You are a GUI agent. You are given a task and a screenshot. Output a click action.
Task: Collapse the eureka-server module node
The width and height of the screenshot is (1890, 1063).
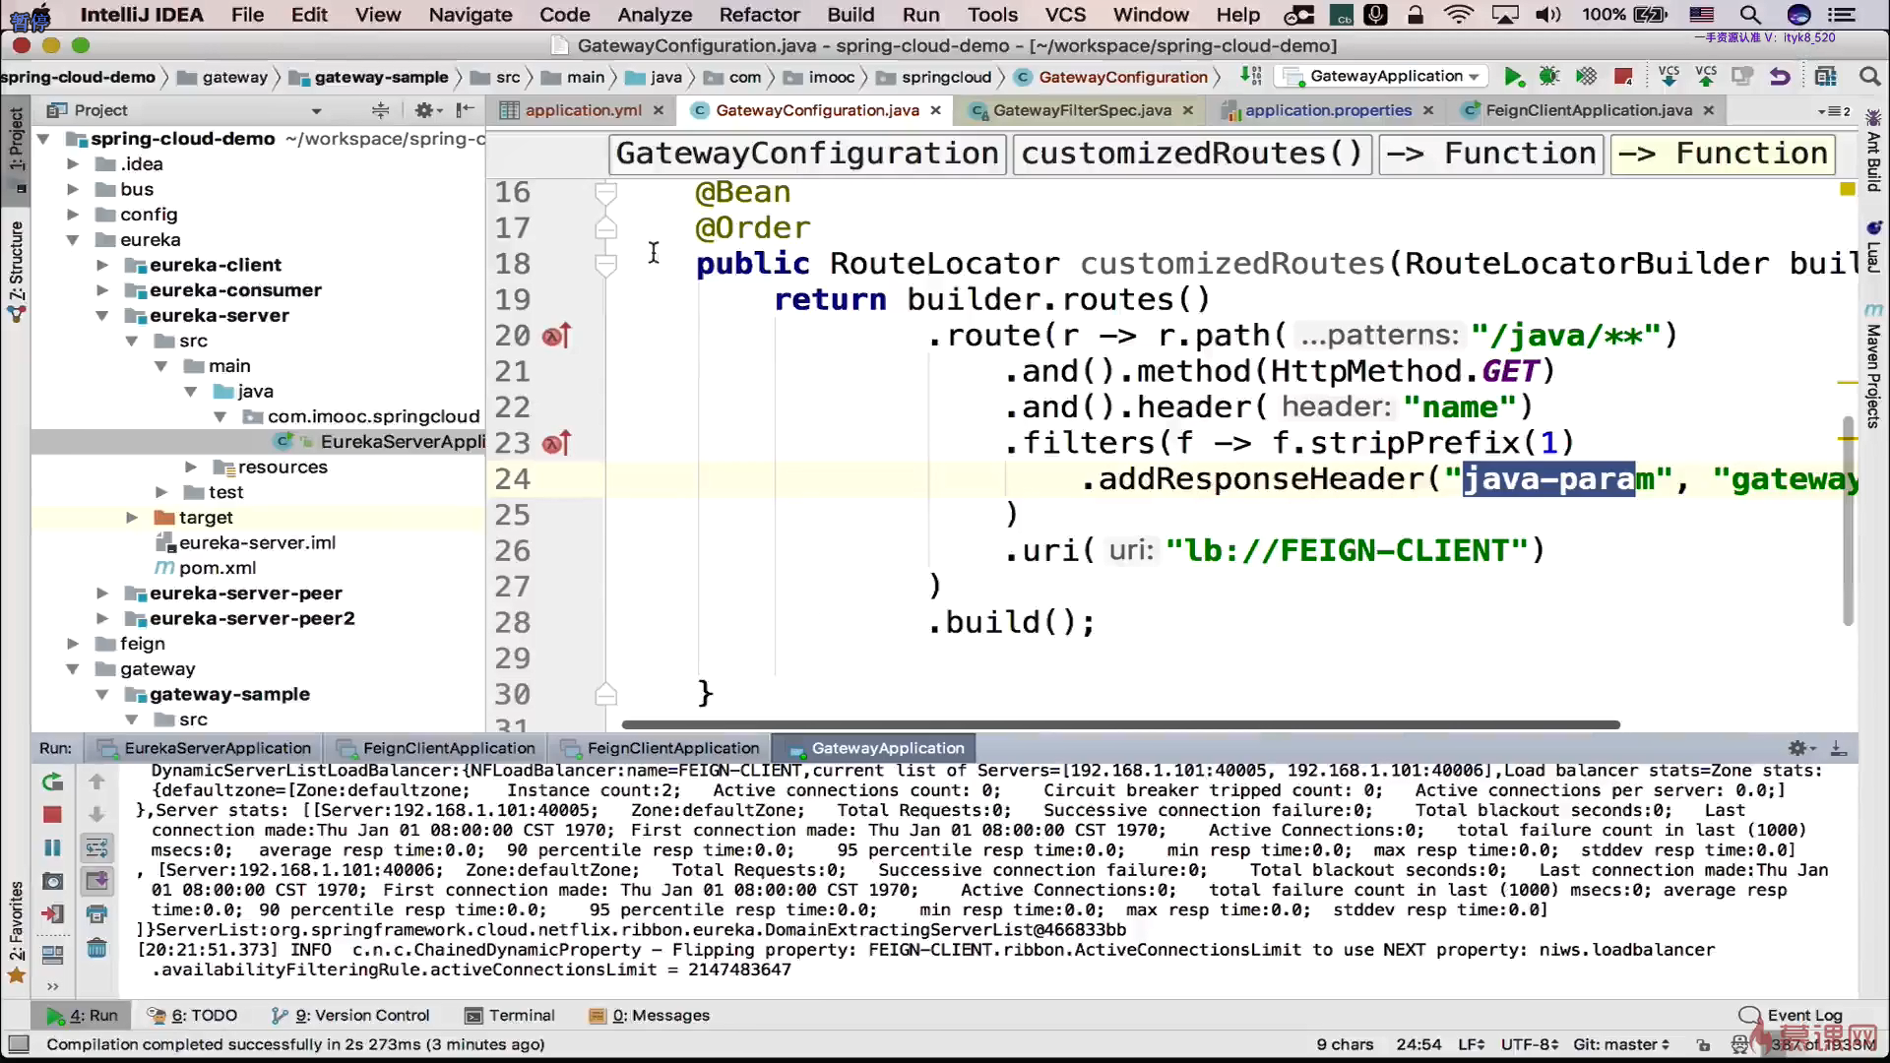point(101,316)
